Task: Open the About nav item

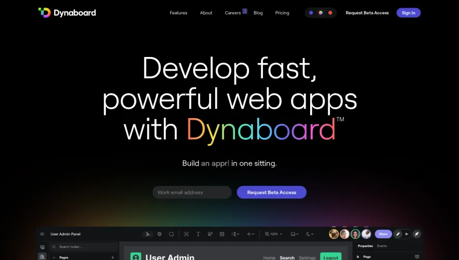Action: pos(206,13)
